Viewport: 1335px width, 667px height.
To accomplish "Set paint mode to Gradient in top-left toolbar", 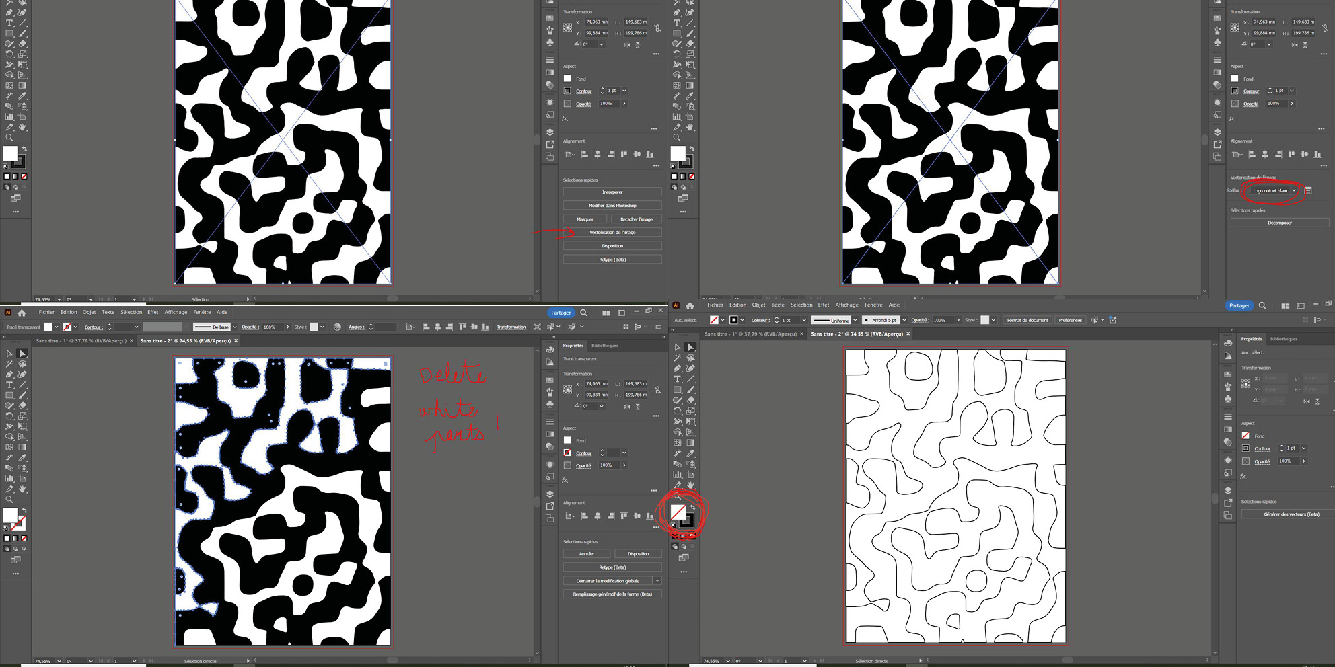I will (x=15, y=176).
